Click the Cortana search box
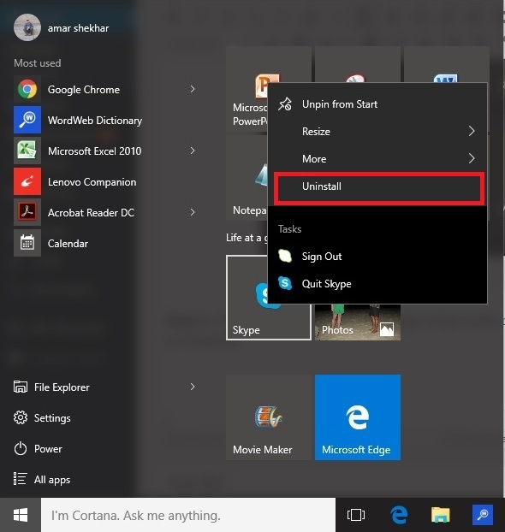This screenshot has width=505, height=532. (x=188, y=515)
